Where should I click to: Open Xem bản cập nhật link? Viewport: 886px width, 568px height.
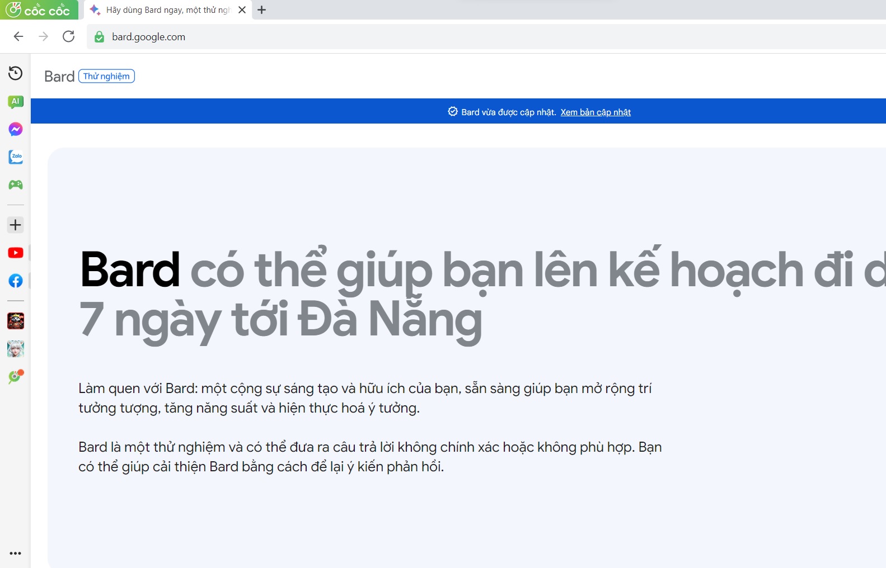(x=596, y=112)
